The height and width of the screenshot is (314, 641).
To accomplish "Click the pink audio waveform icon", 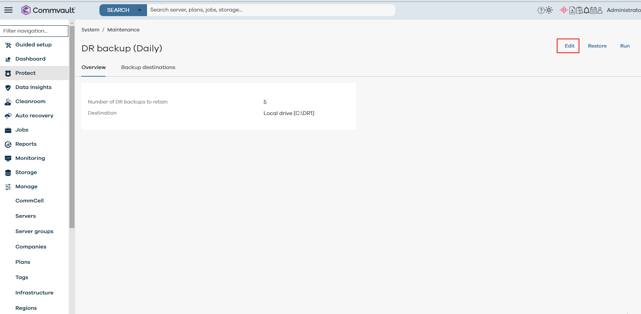I will (x=563, y=10).
